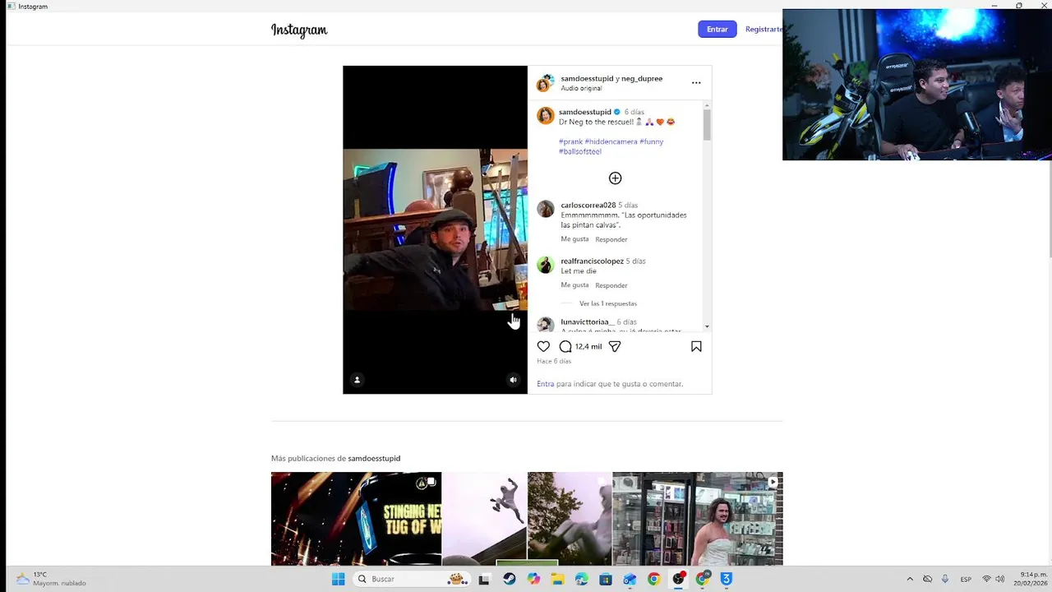Click comments scrollbar down arrow

point(707,327)
